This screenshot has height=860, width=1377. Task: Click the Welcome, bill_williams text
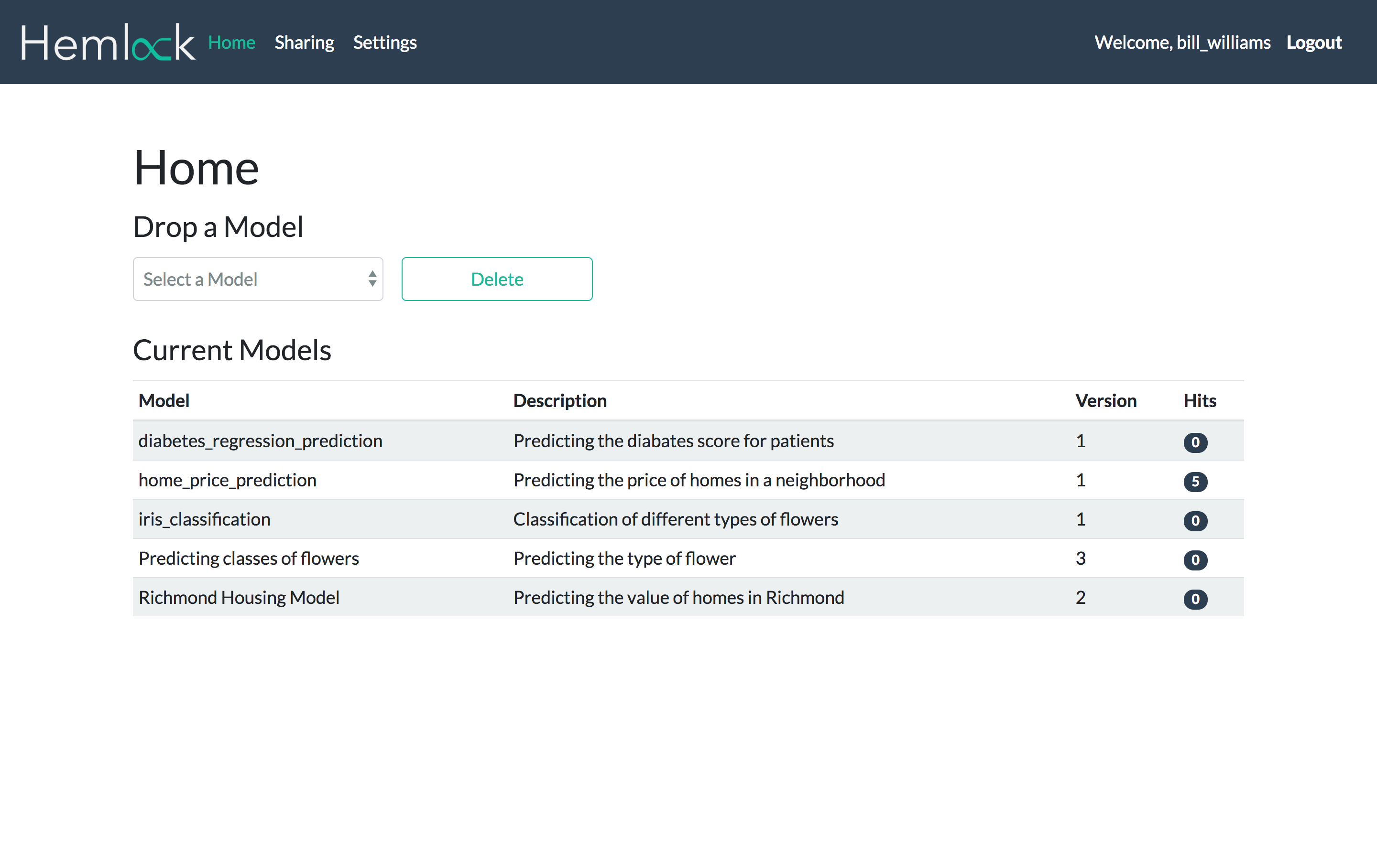coord(1182,43)
